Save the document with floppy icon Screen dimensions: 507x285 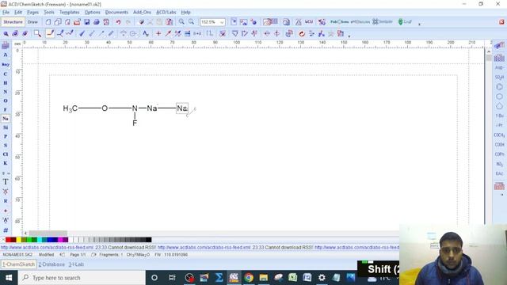click(x=86, y=22)
